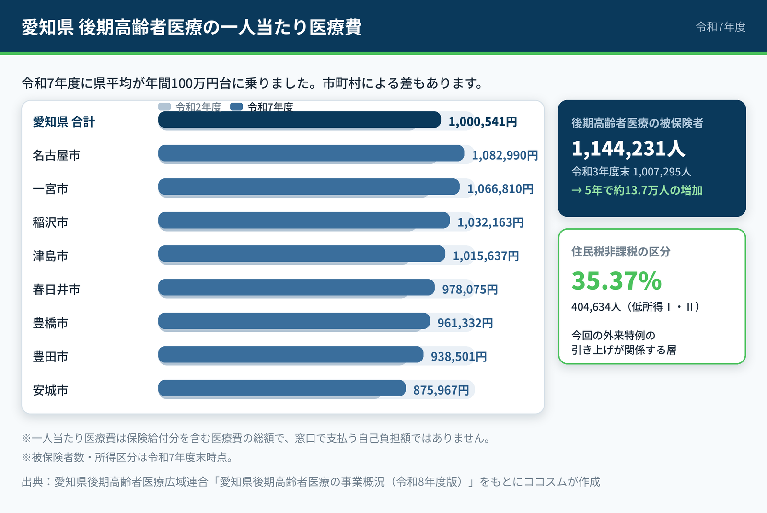Select the 津島市 row label
Viewport: 767px width, 513px height.
coord(50,256)
